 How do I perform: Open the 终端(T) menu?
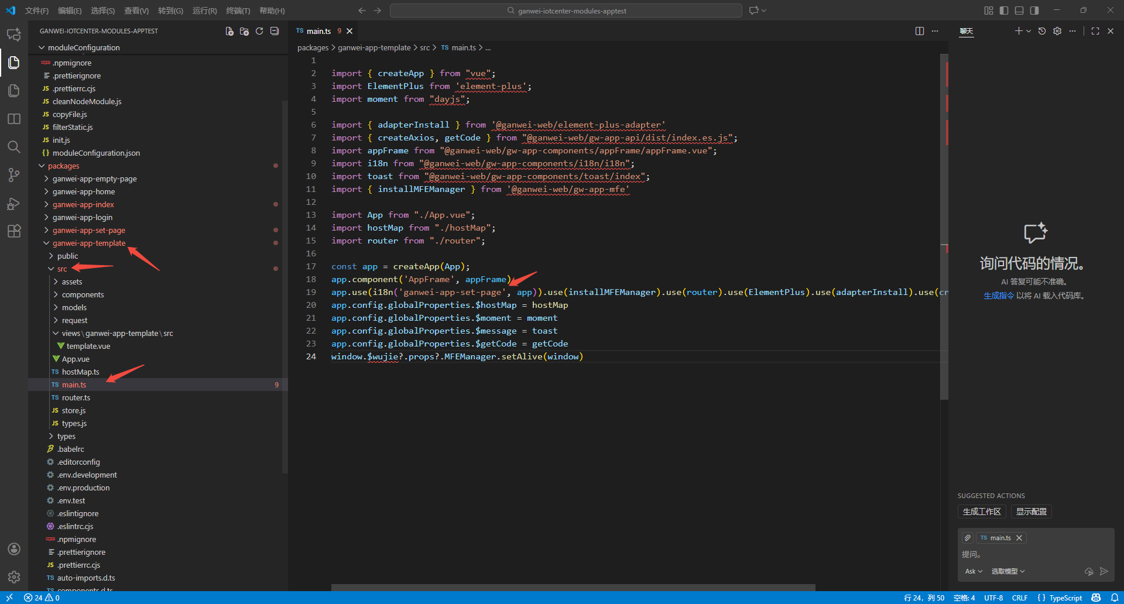tap(238, 11)
